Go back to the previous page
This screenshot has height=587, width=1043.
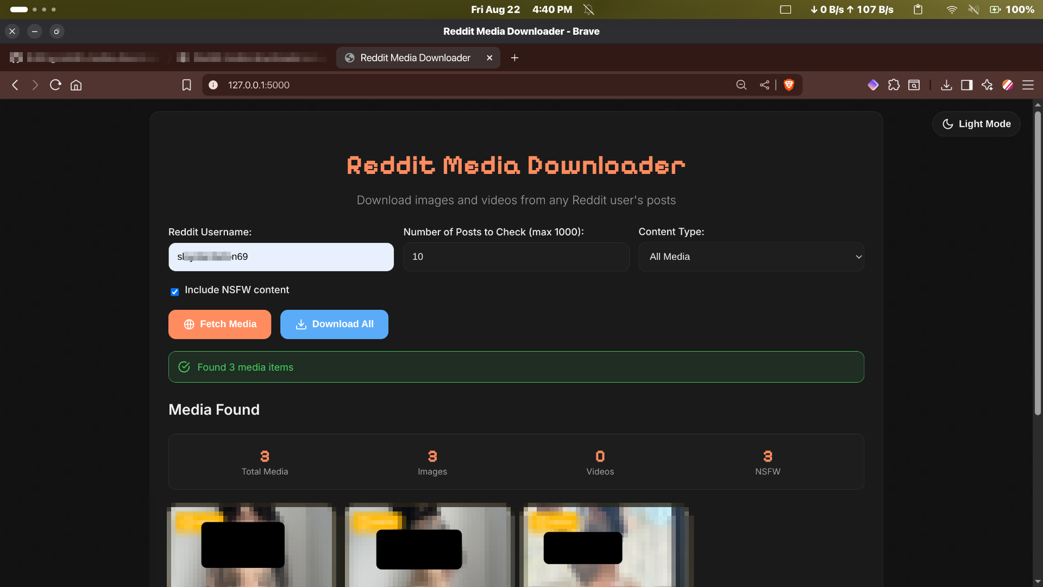(x=15, y=85)
